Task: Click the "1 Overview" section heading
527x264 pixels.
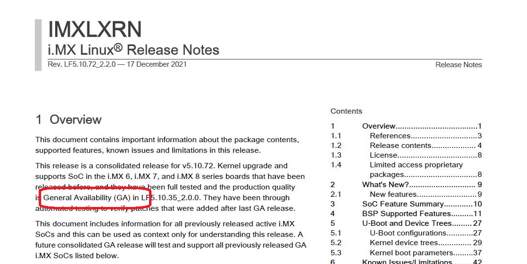Action: [69, 119]
